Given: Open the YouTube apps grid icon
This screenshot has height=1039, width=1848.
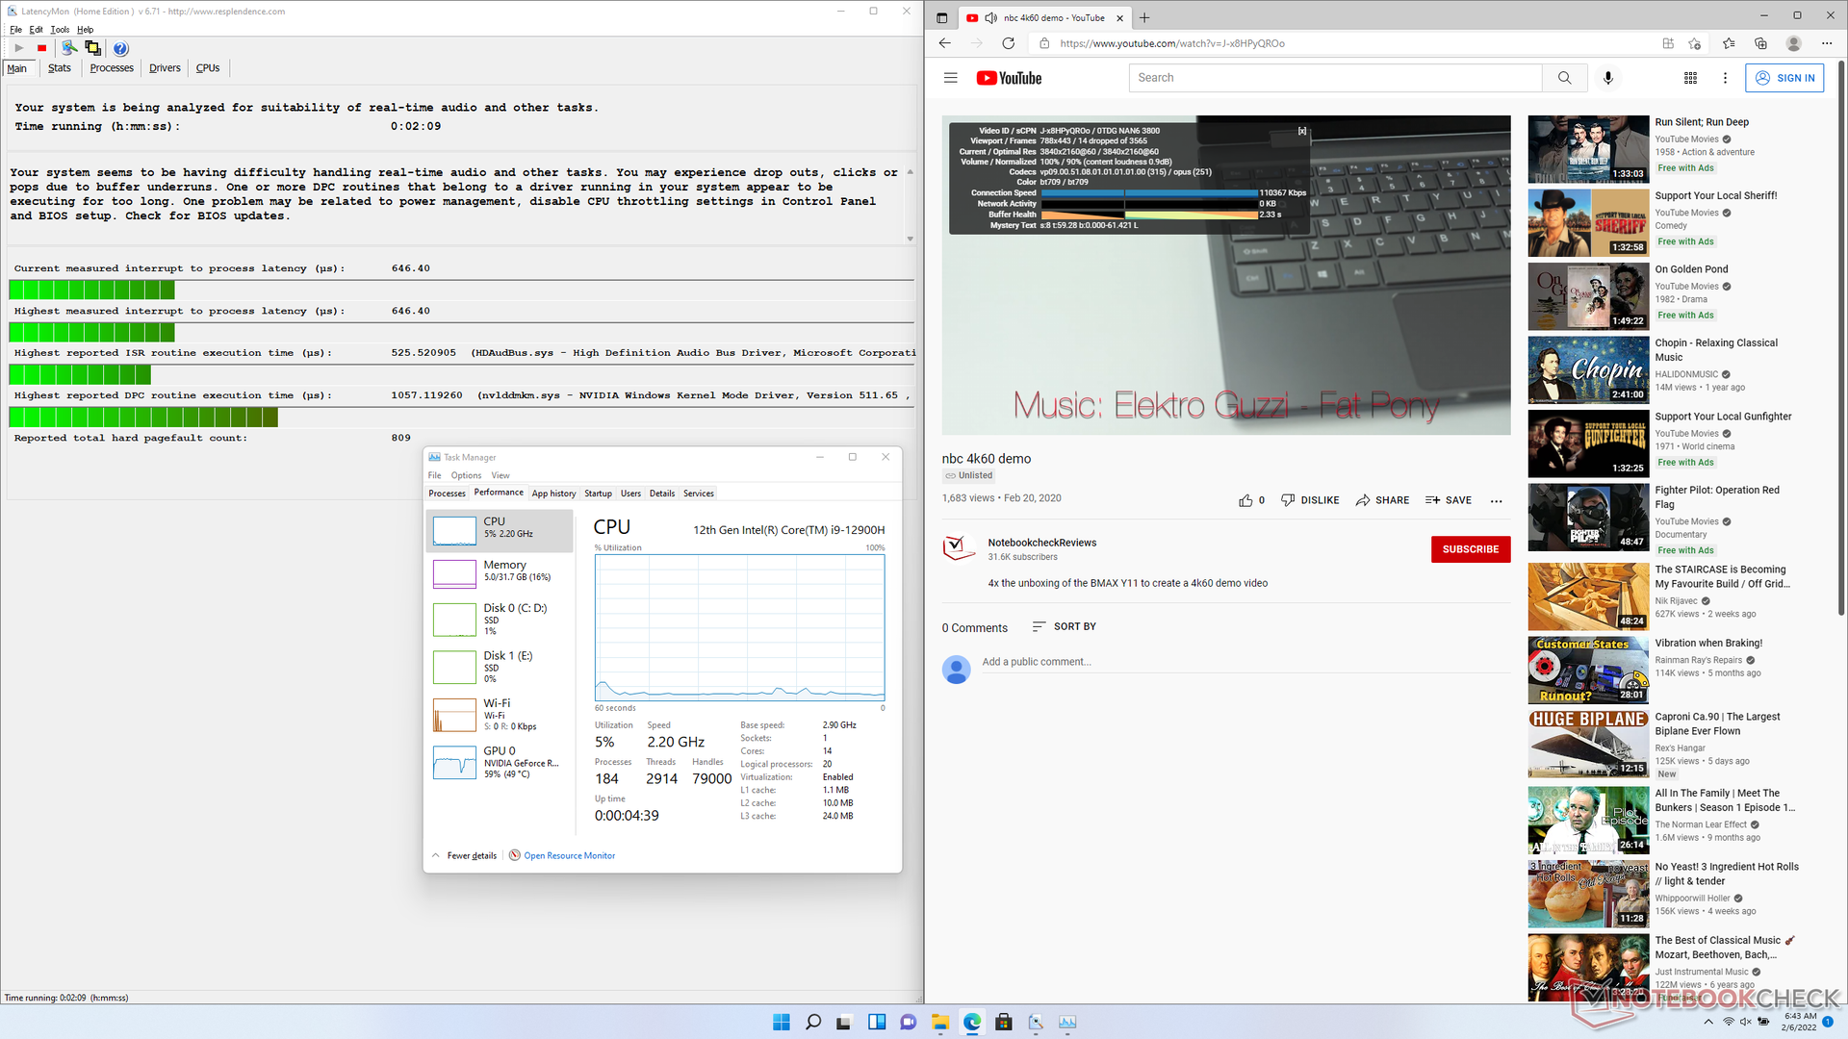Looking at the screenshot, I should coord(1689,78).
